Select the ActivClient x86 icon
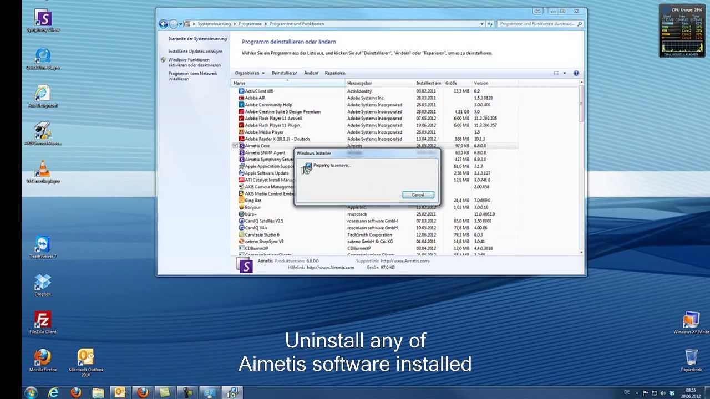 241,91
